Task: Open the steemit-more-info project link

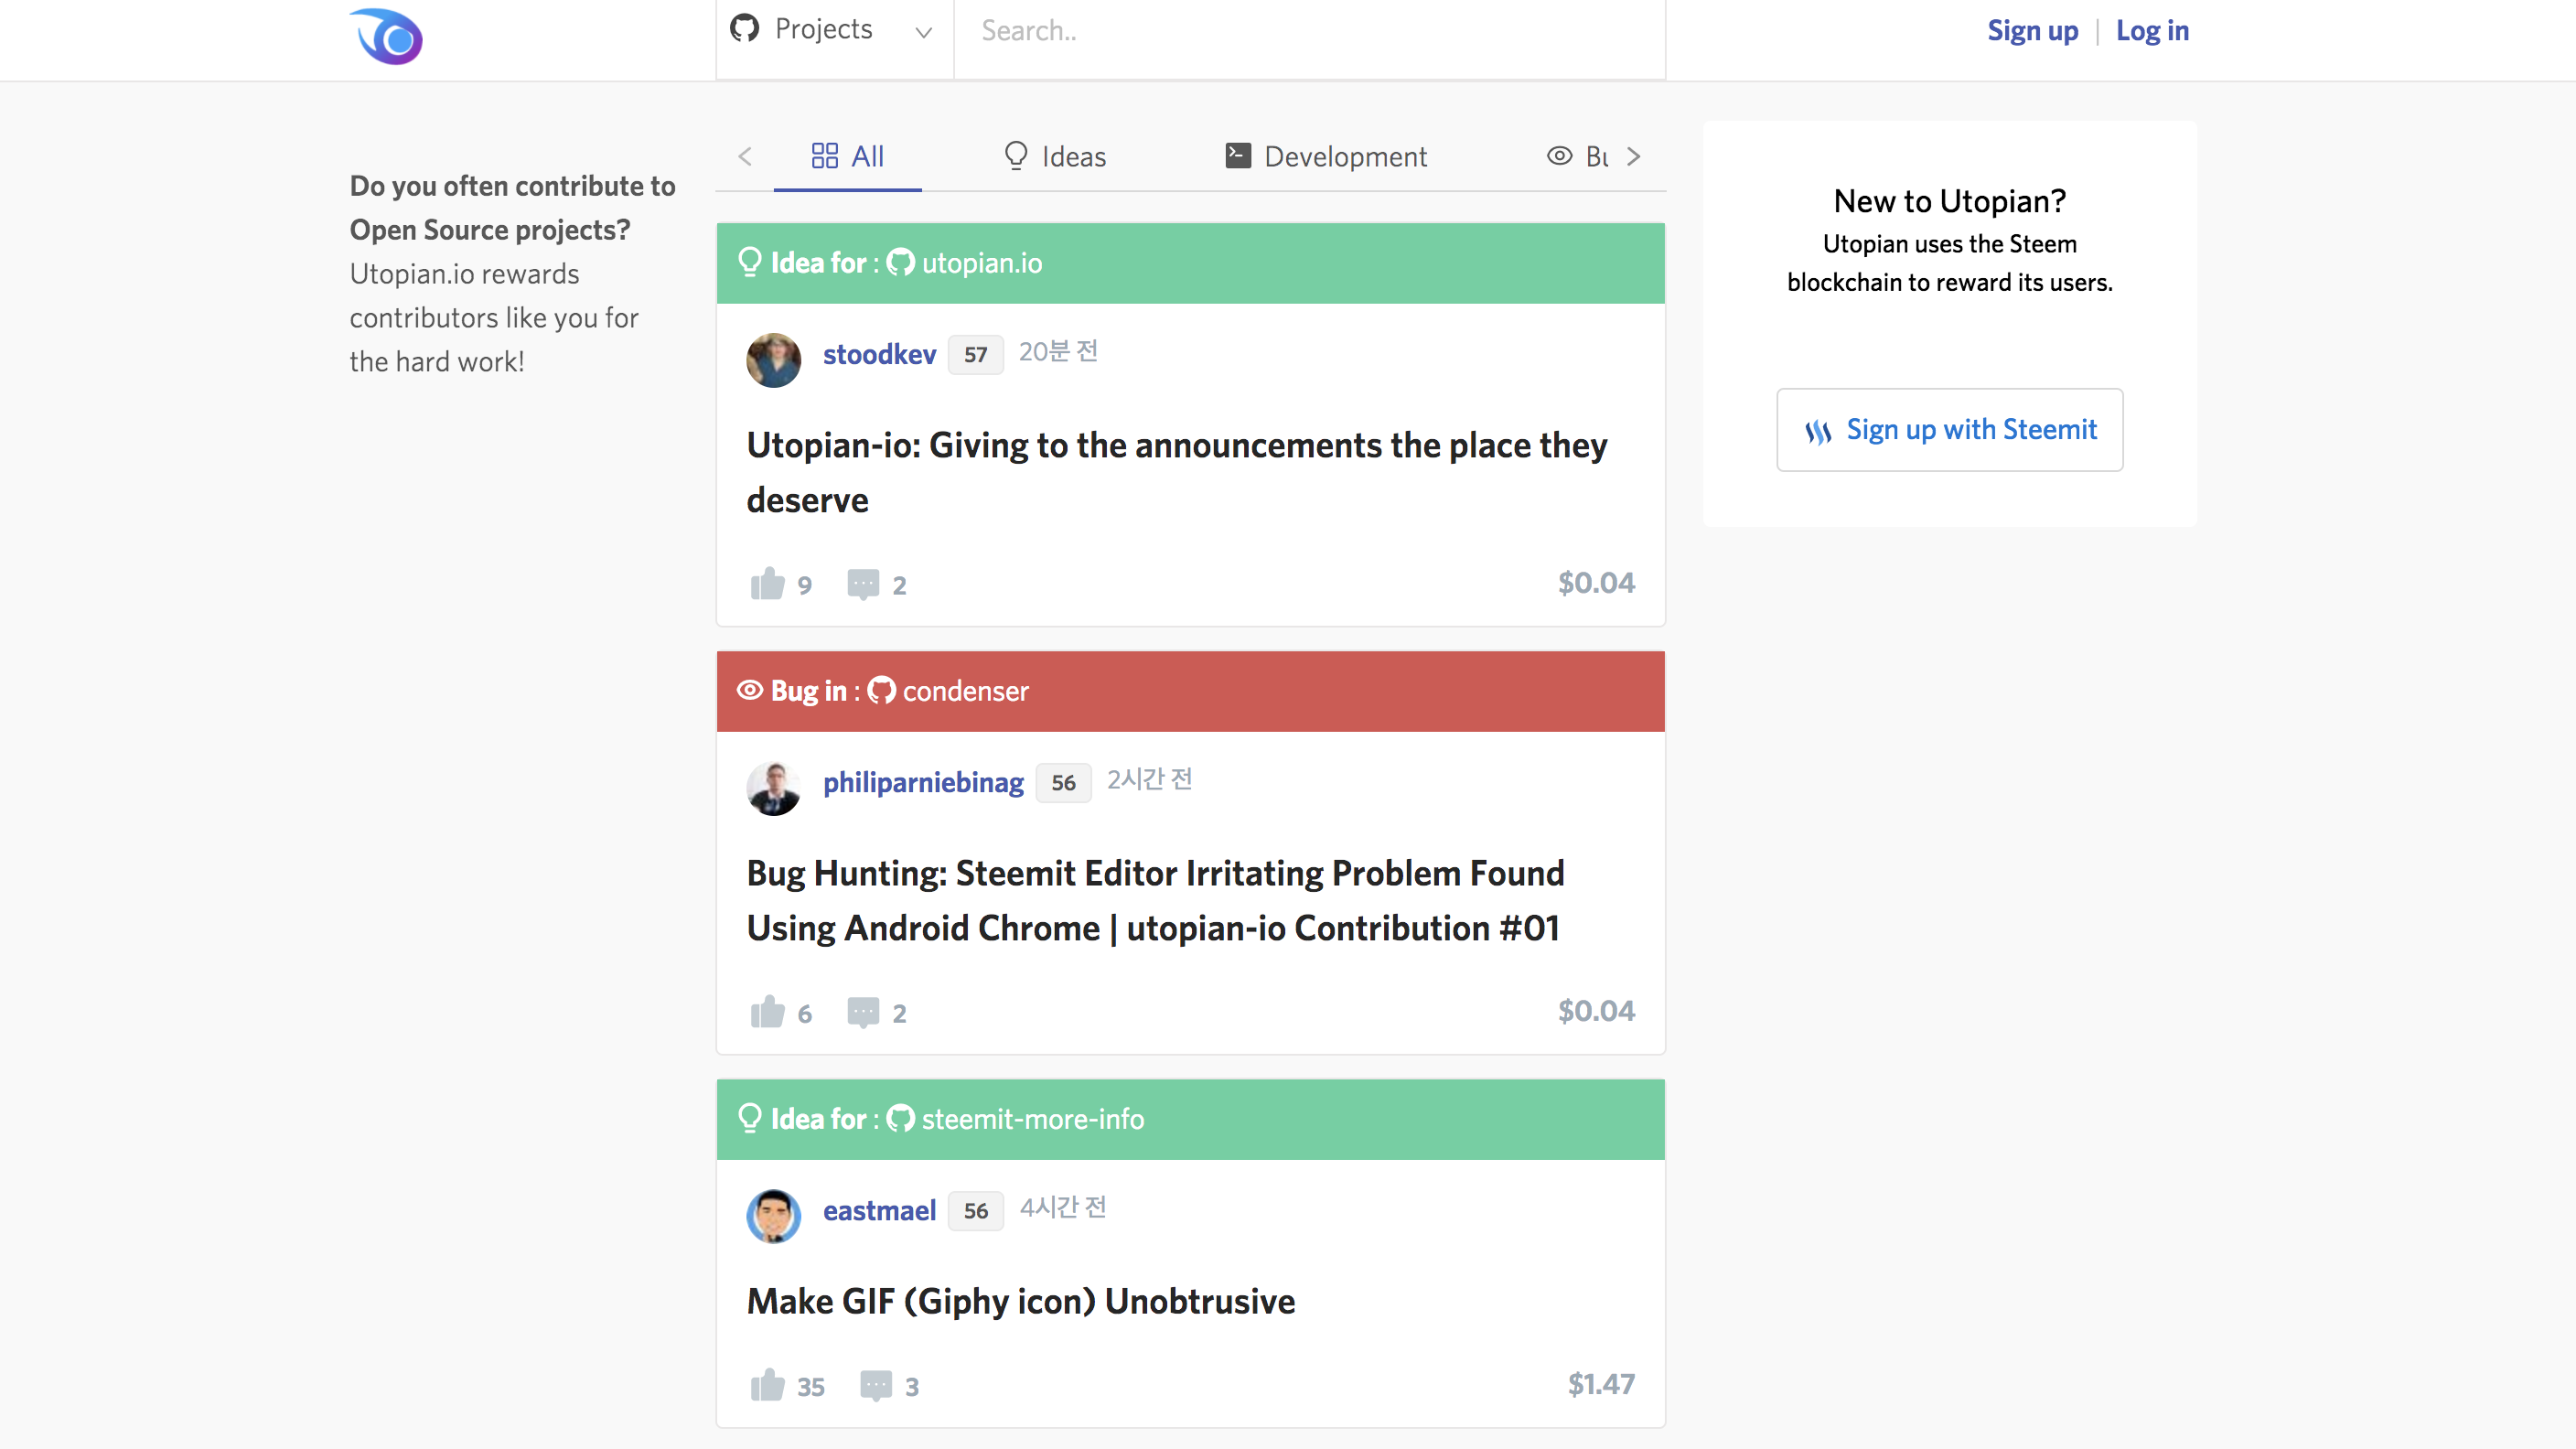Action: pos(1032,1119)
